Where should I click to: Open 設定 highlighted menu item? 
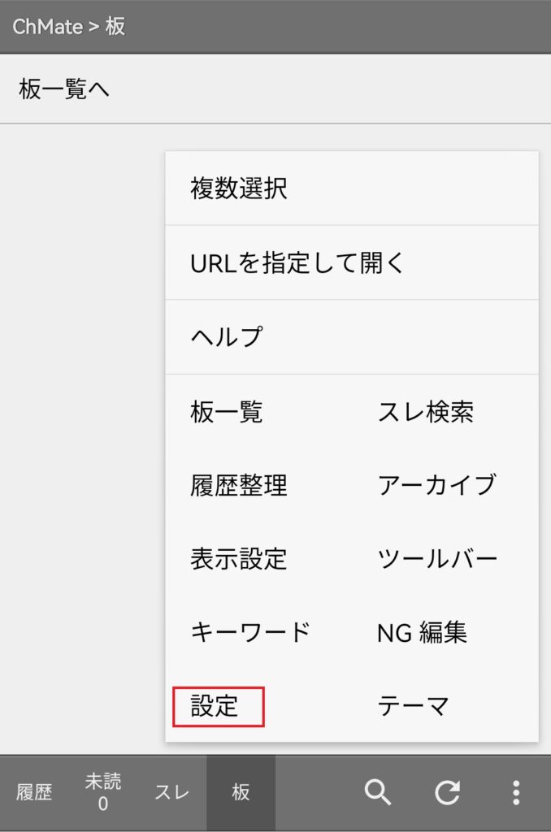tap(218, 706)
